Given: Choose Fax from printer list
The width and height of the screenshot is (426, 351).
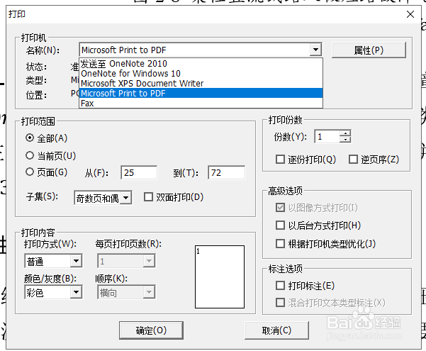Looking at the screenshot, I should pos(201,104).
